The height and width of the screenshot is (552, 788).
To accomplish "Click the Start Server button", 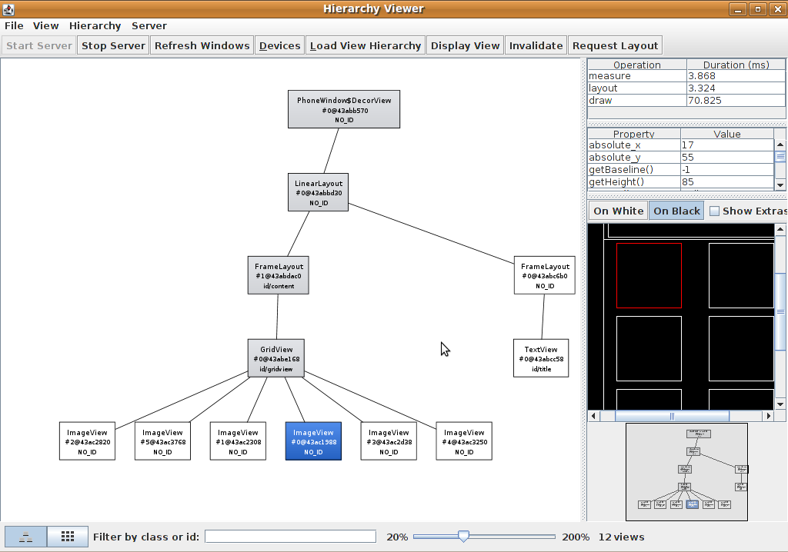I will coord(39,45).
